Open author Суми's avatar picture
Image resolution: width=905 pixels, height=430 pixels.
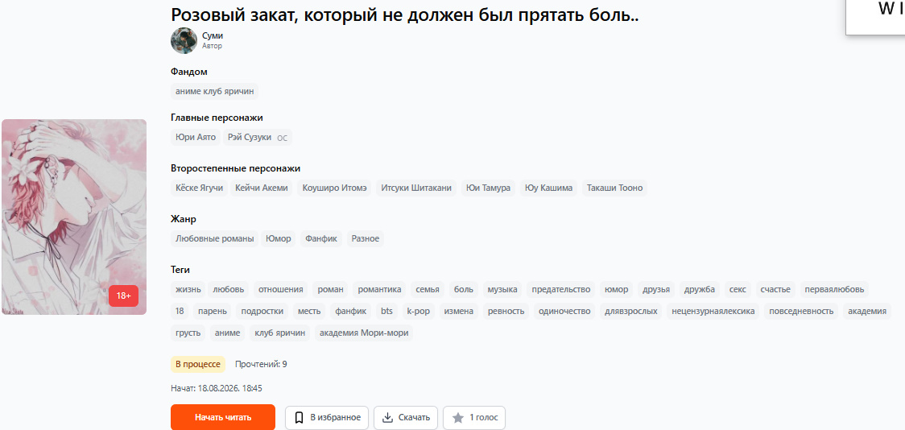[184, 40]
